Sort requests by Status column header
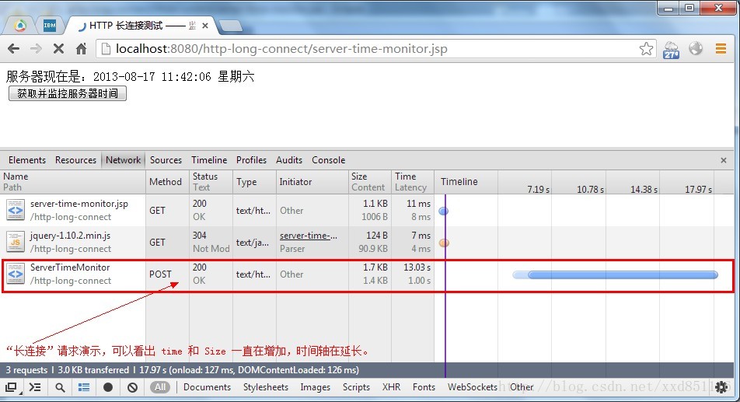The height and width of the screenshot is (402, 740). [x=211, y=182]
